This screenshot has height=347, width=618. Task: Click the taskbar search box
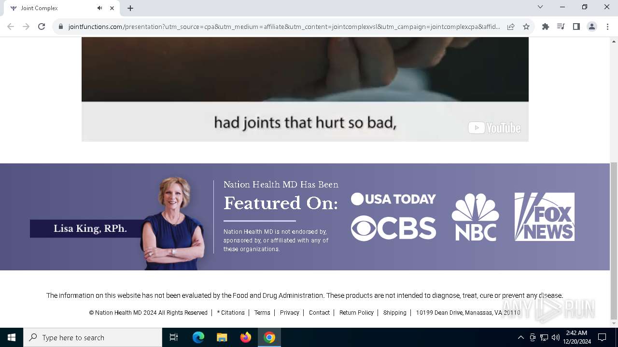(x=93, y=337)
